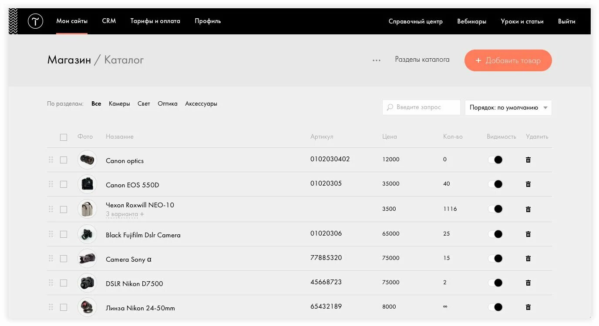Tick the checkbox for Canon EOS 550D
Viewport: 599px width, 326px height.
point(64,184)
